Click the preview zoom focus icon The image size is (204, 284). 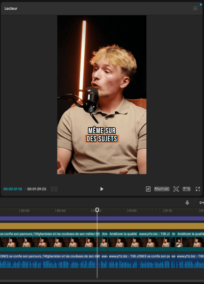tap(176, 189)
